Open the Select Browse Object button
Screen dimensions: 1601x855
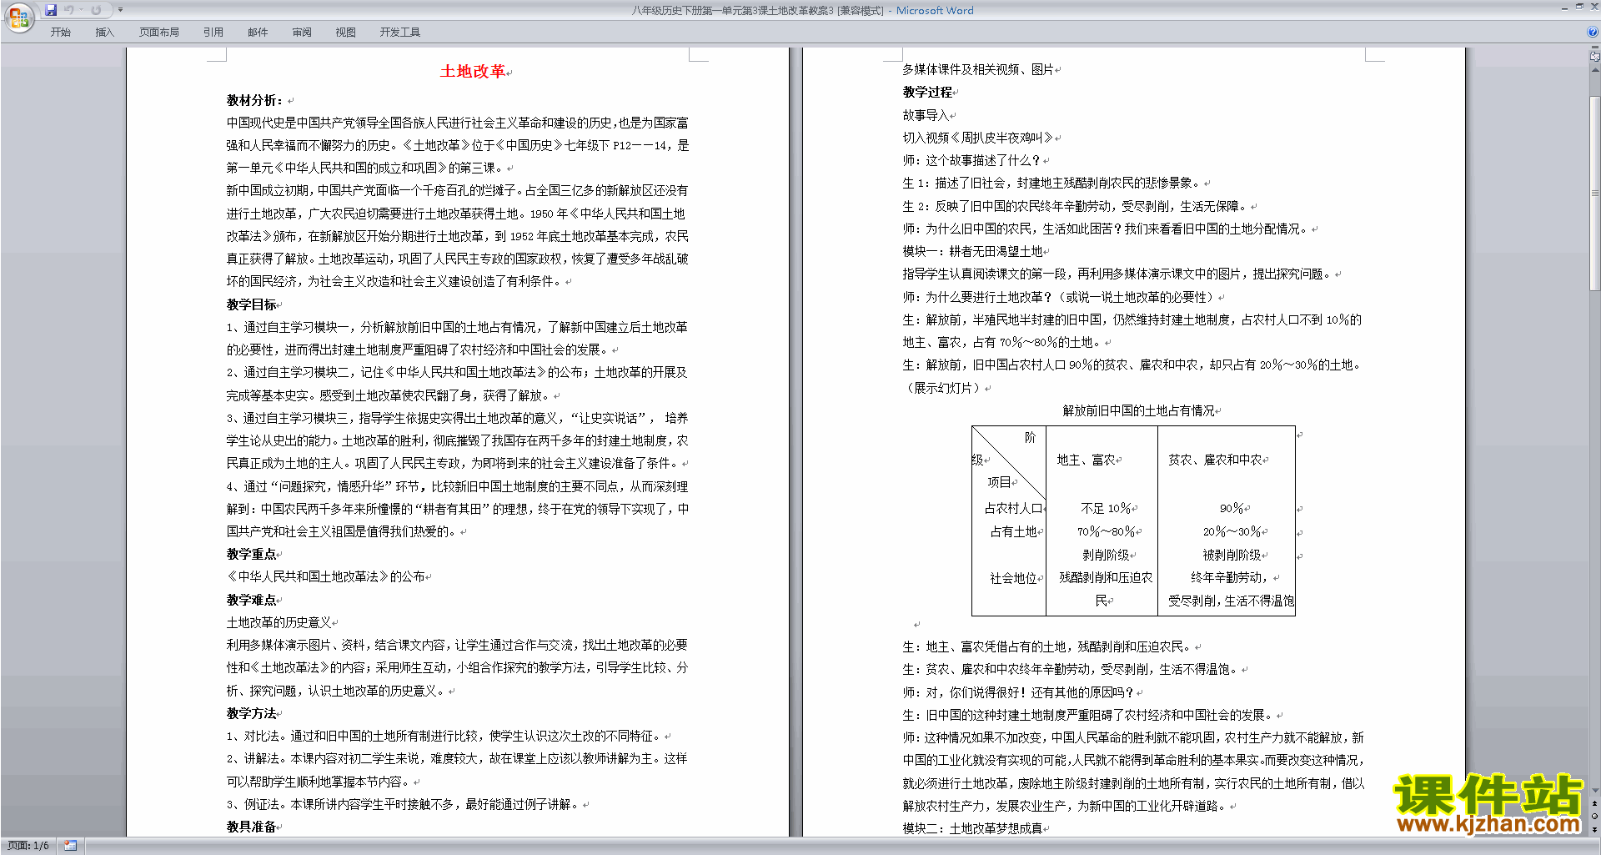1595,816
